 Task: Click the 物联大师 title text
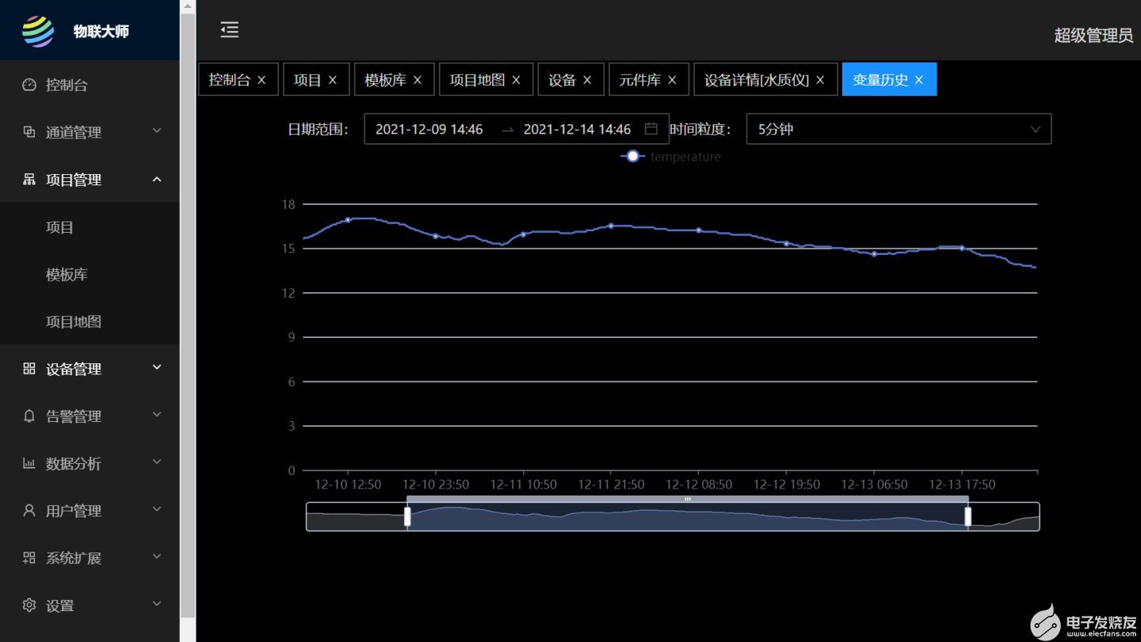101,32
